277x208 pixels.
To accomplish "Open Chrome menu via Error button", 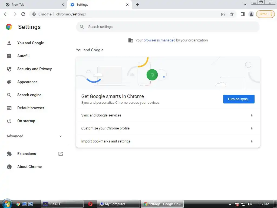I will [265, 14].
